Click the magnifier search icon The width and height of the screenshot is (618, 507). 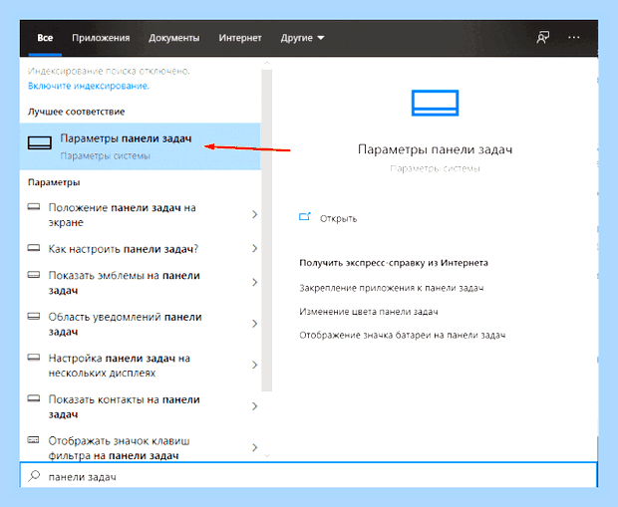point(34,476)
